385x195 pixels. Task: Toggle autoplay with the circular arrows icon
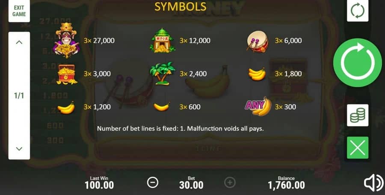(358, 11)
